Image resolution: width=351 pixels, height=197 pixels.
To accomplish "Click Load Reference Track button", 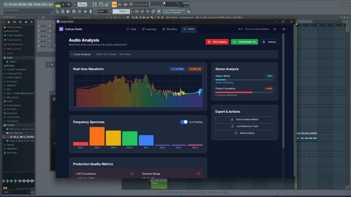I will [244, 126].
